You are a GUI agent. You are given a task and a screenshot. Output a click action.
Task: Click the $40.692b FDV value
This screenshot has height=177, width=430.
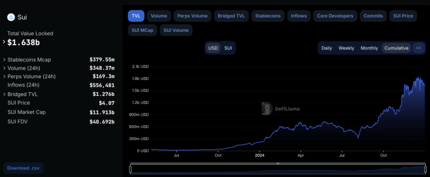coord(102,122)
